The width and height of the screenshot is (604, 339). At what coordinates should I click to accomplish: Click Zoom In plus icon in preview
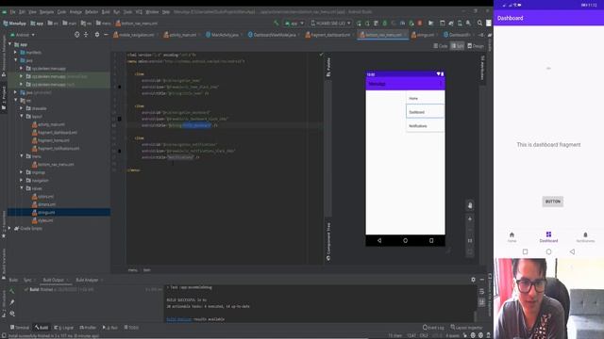click(x=470, y=218)
